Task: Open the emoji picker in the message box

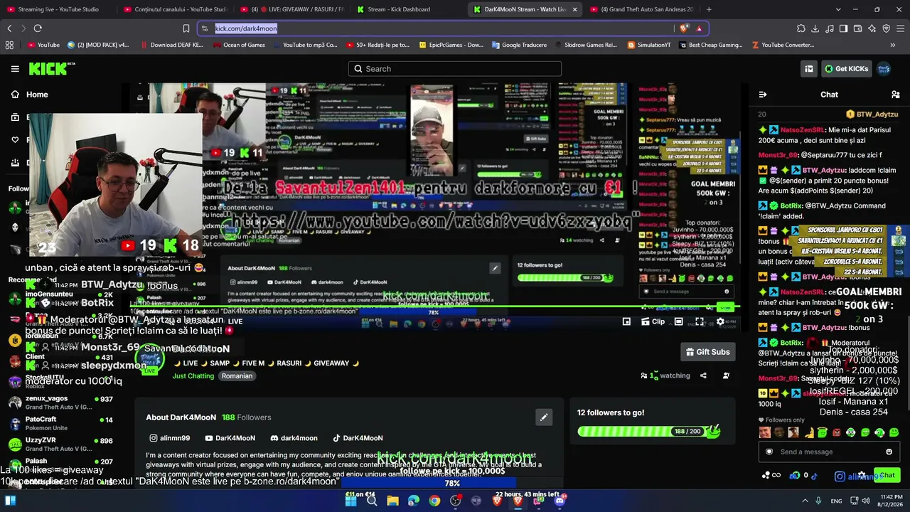Action: (889, 452)
